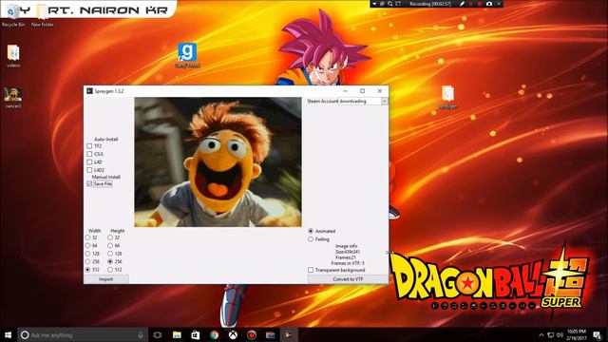Select Width 64 radio button
Image resolution: width=608 pixels, height=342 pixels.
[87, 245]
